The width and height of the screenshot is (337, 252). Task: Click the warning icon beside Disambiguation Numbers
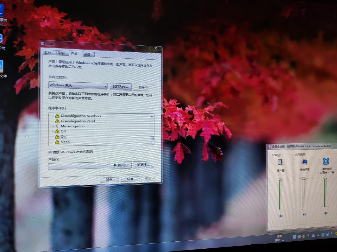(57, 116)
